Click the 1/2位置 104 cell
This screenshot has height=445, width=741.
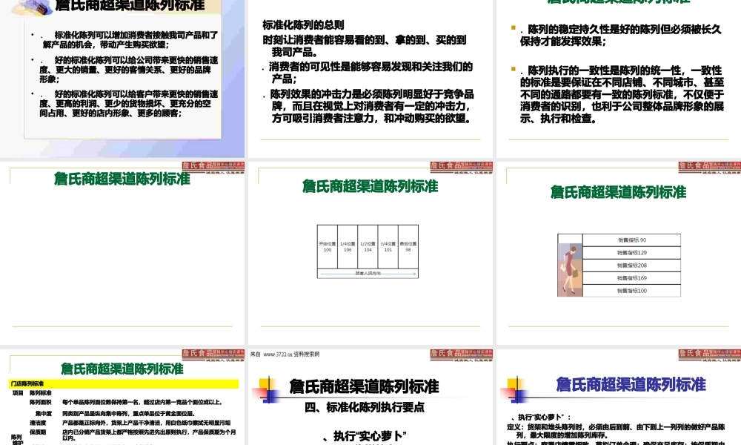point(368,247)
